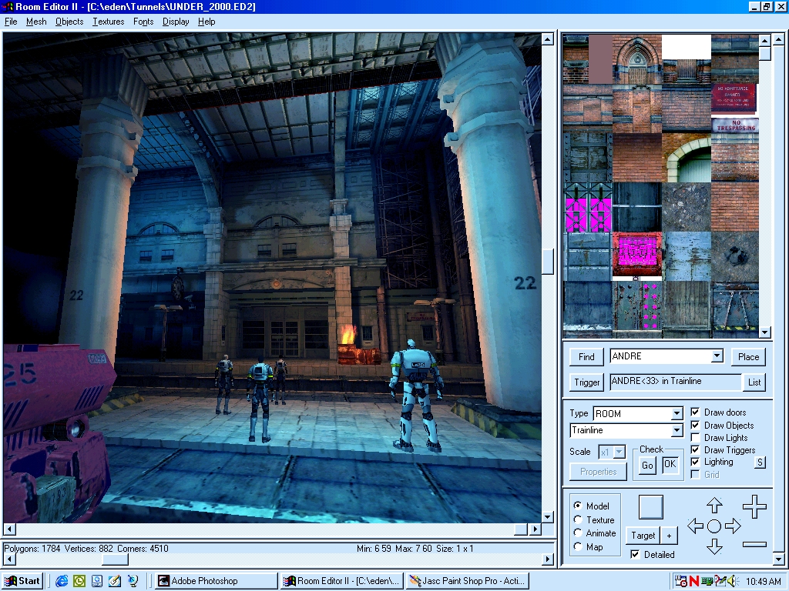Click the OK button in Check group
789x591 pixels.
click(670, 464)
